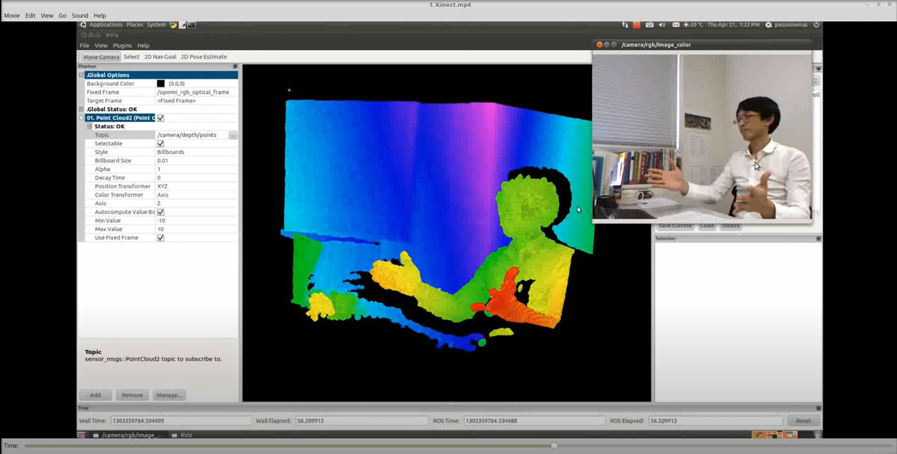Click the Billboard Size value 0.01
This screenshot has height=454, width=897.
tap(196, 161)
